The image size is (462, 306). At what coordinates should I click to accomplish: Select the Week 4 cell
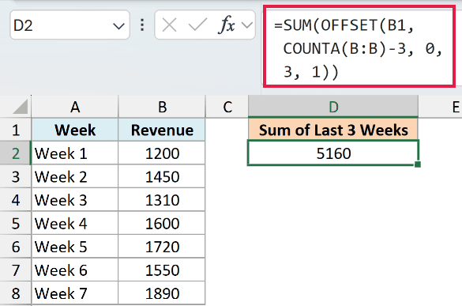[x=75, y=223]
